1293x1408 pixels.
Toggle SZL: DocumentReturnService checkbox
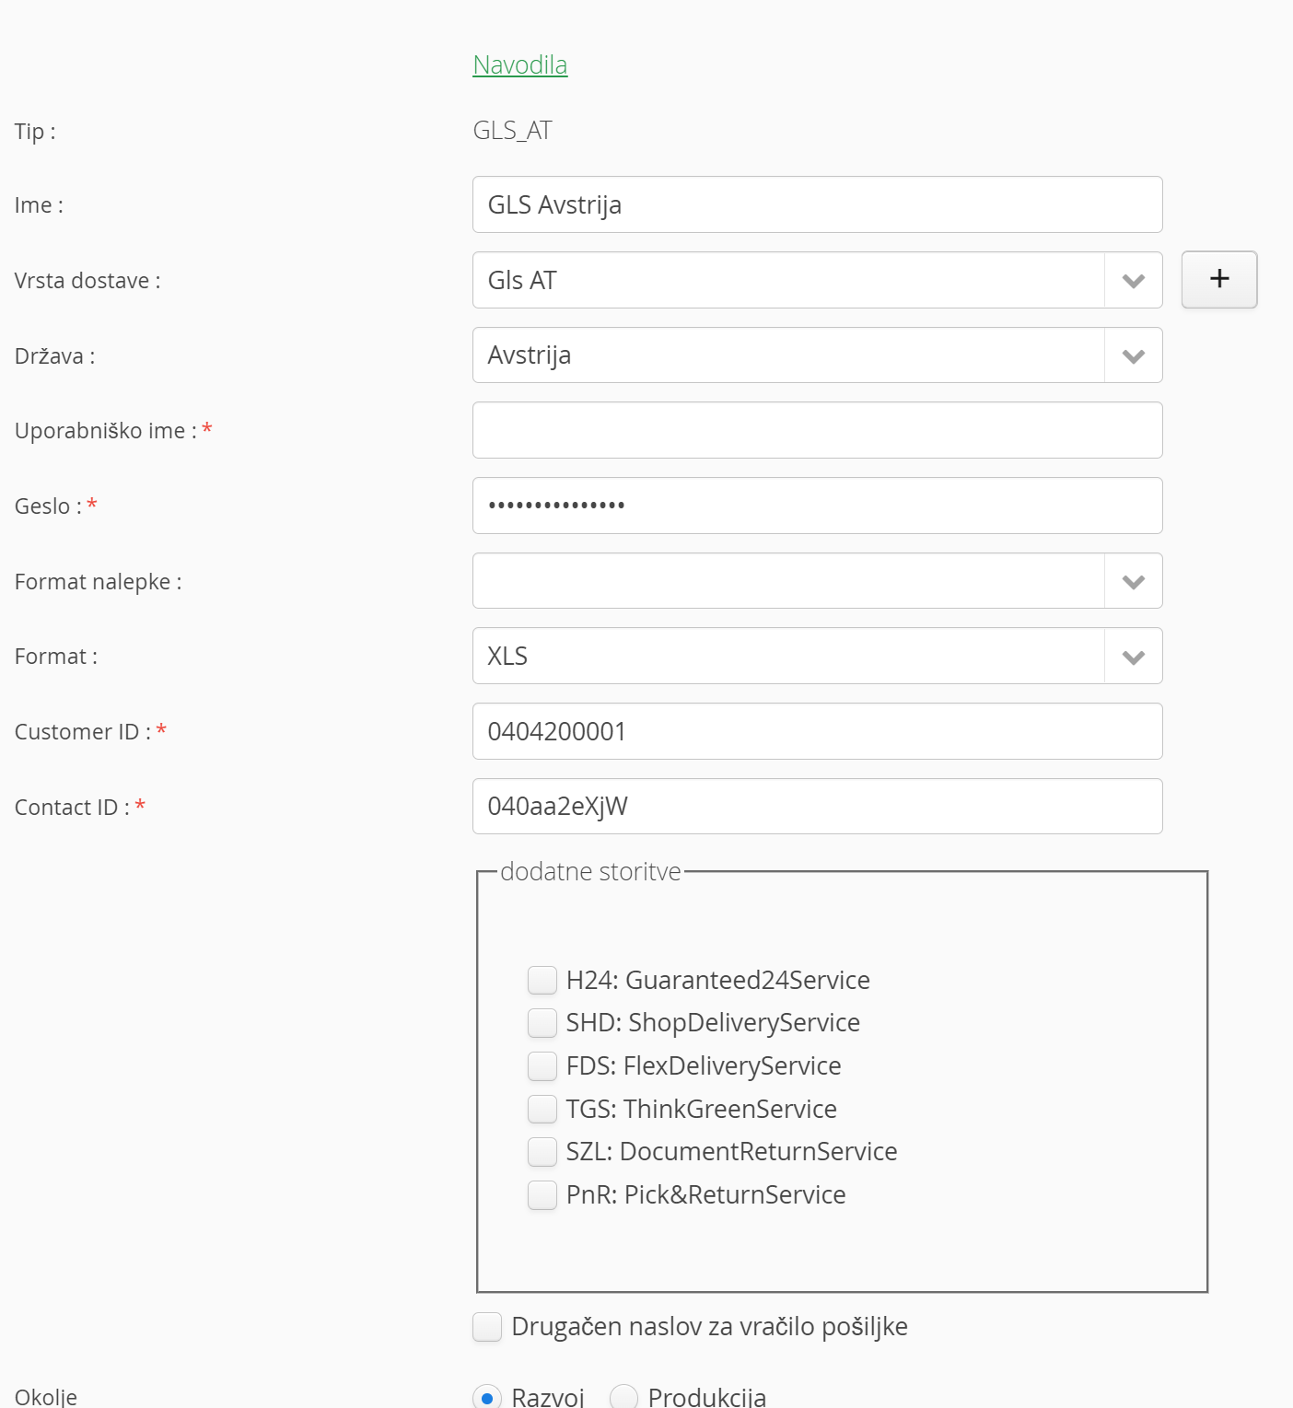(542, 1151)
